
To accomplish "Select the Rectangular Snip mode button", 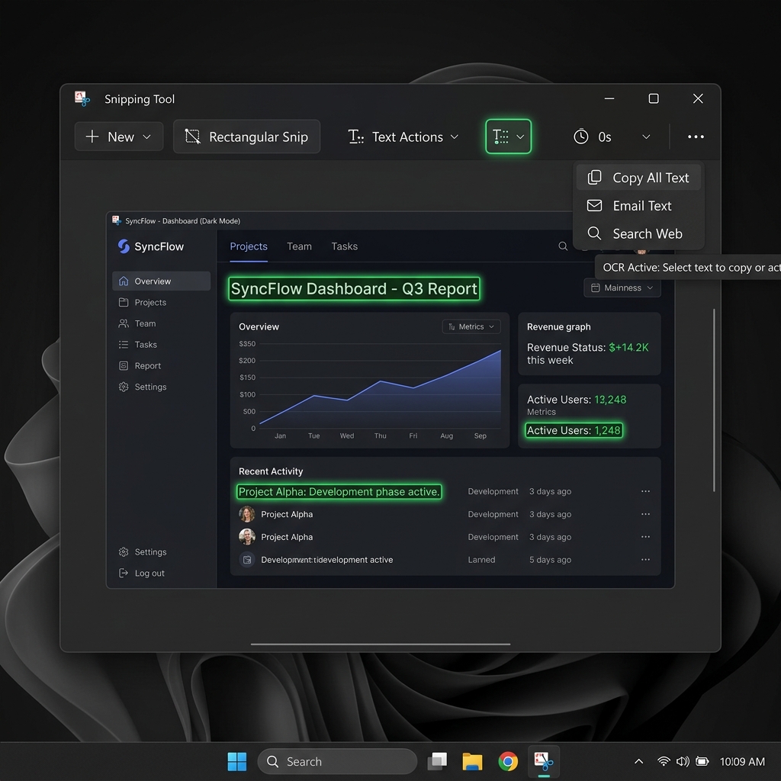I will [x=246, y=137].
